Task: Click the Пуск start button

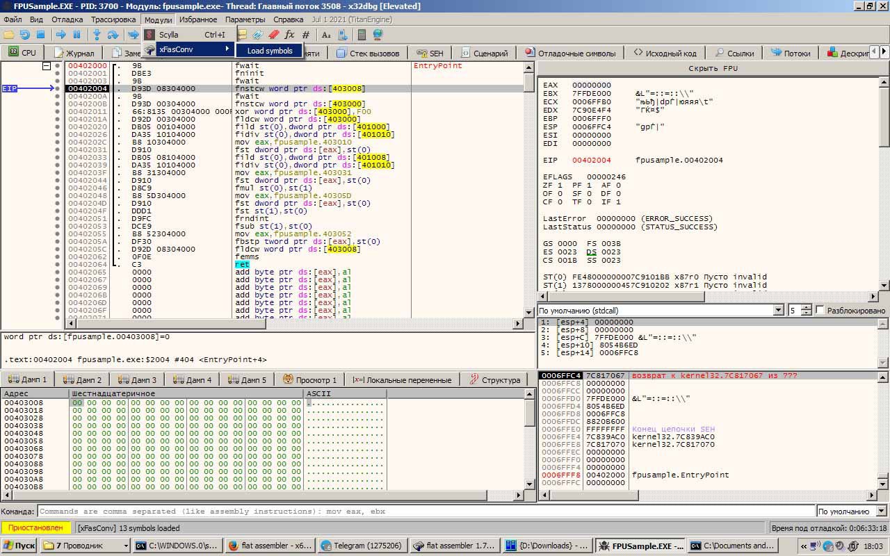Action: [19, 546]
